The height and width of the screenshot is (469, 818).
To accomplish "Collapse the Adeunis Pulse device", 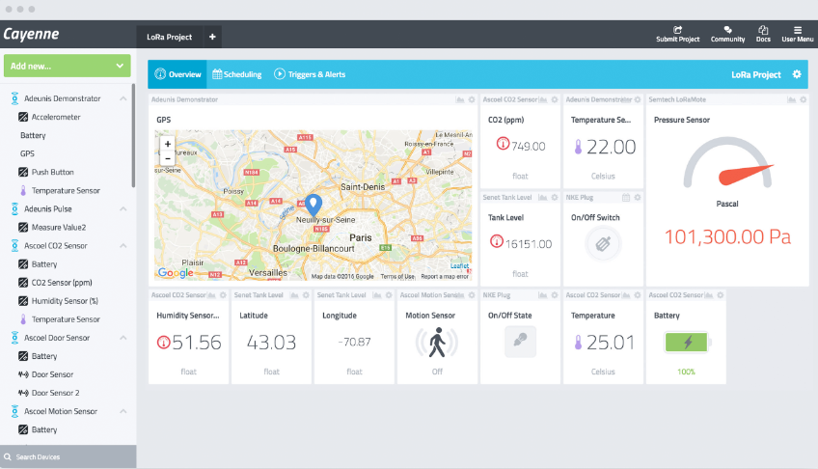I will [x=123, y=208].
